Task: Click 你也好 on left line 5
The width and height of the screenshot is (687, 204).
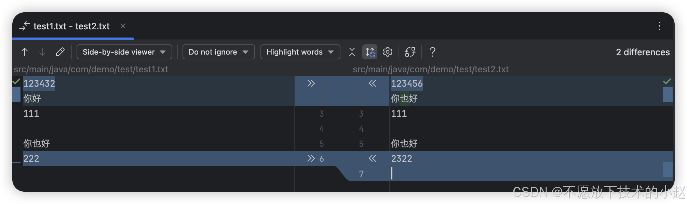Action: [37, 143]
